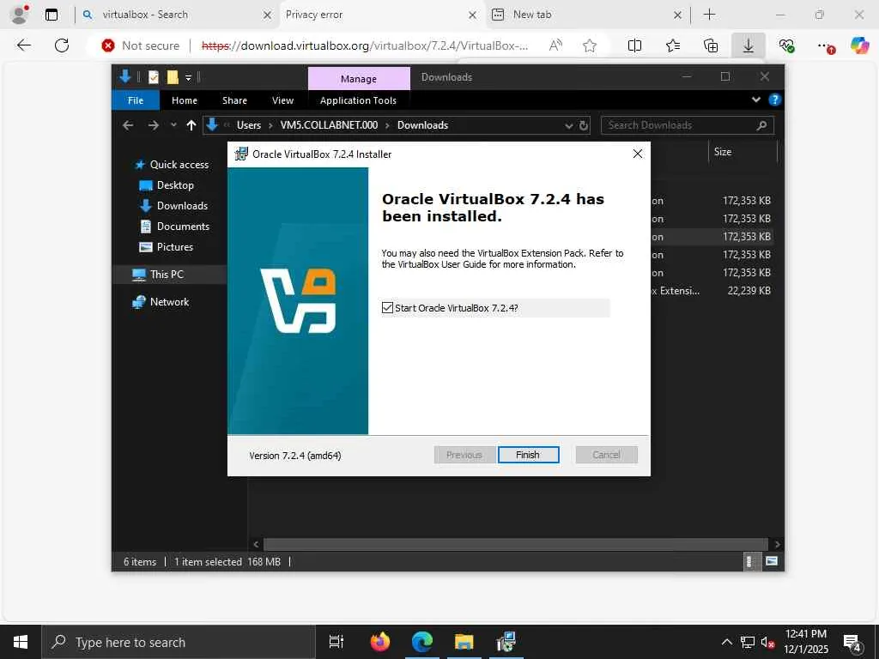The height and width of the screenshot is (659, 879).
Task: Switch to the New tab browser tab
Action: point(585,15)
